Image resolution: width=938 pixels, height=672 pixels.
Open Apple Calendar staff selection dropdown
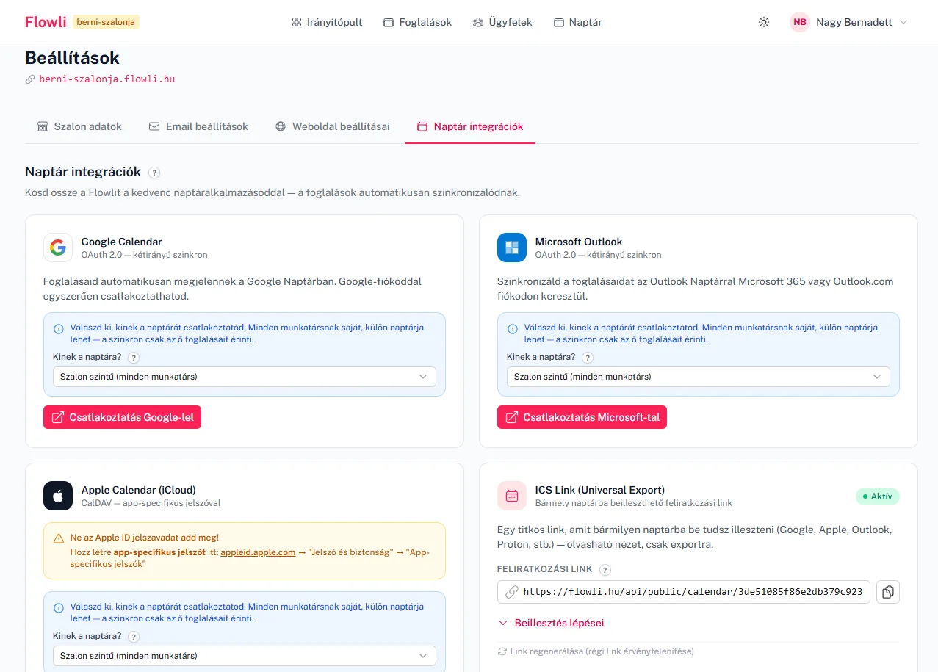click(x=244, y=656)
